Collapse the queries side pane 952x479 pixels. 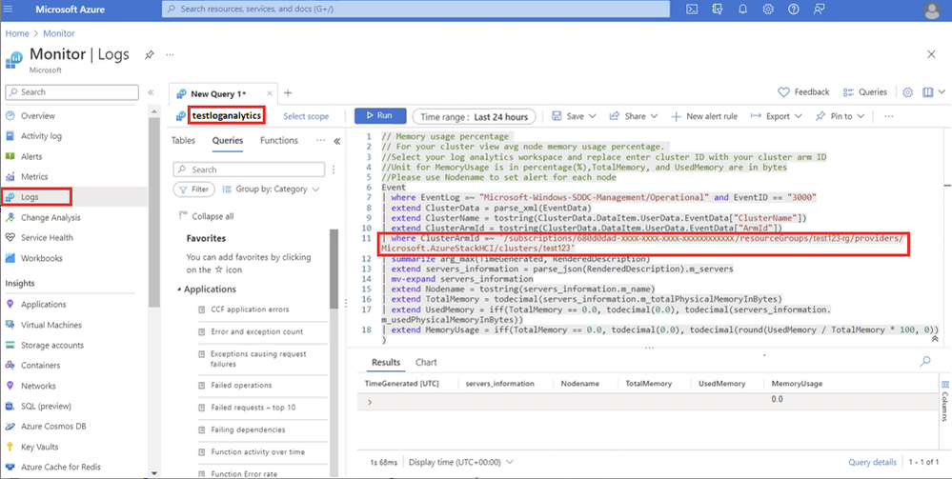(337, 141)
